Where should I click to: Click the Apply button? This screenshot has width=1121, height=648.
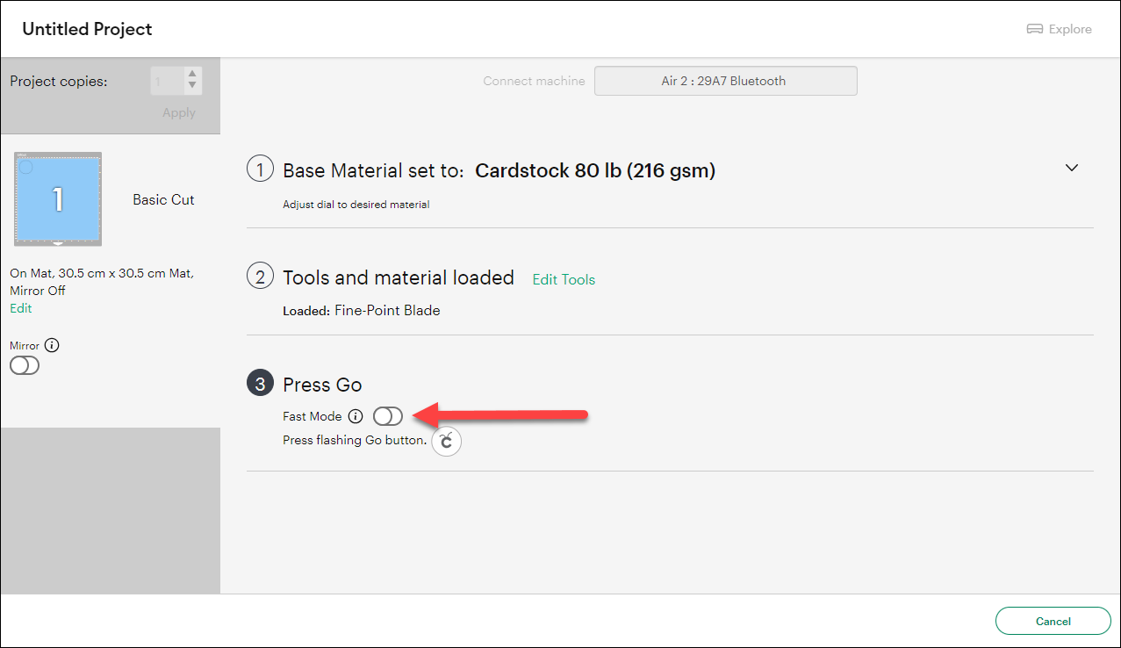coord(178,112)
